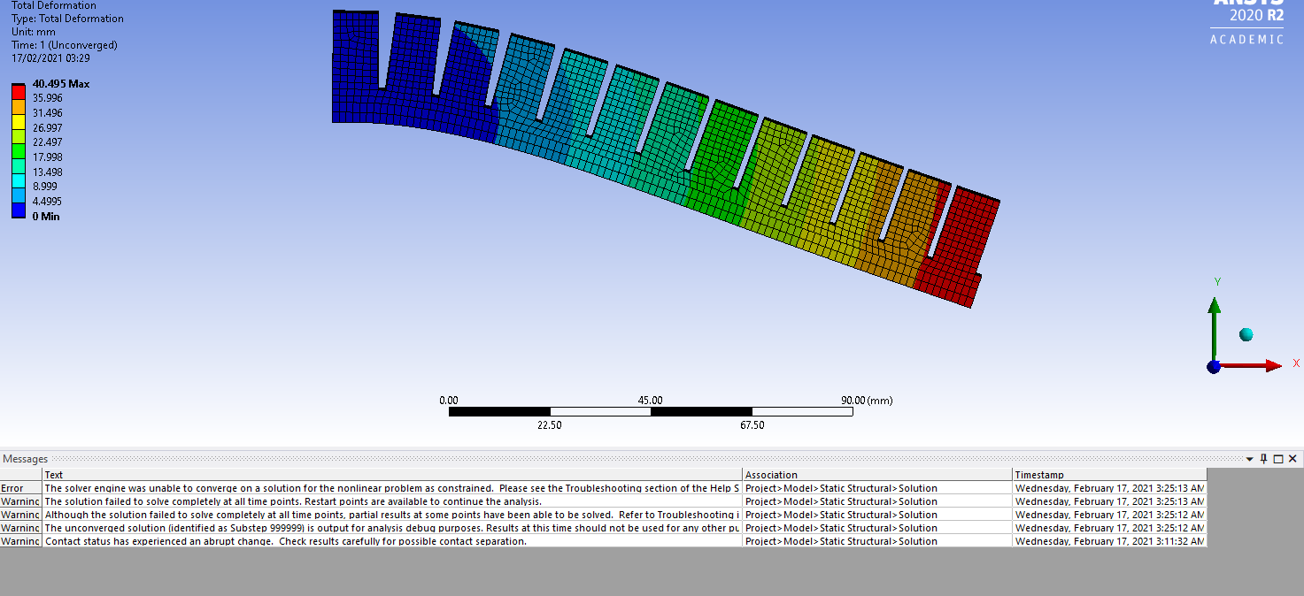Viewport: 1304px width, 596px height.
Task: Click the 31.496 legend value
Action: (x=47, y=113)
